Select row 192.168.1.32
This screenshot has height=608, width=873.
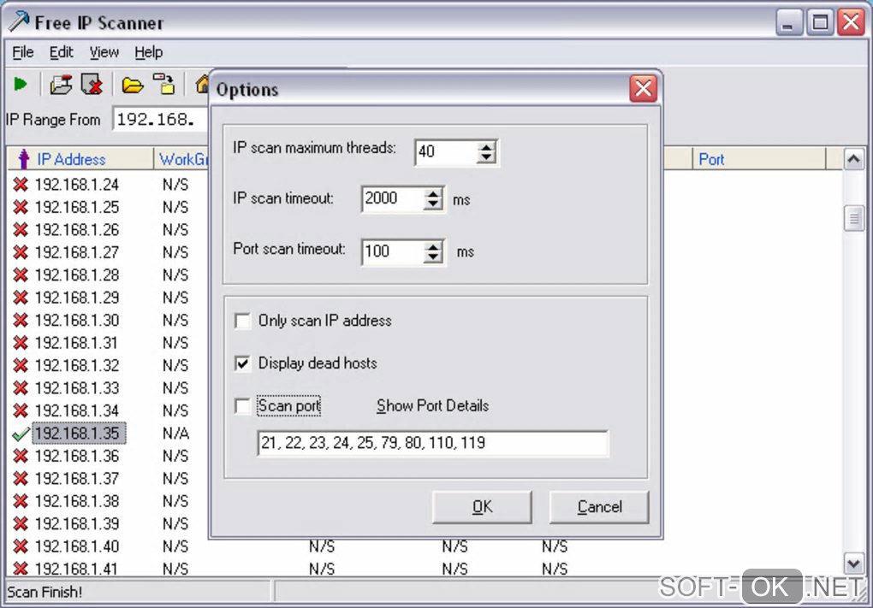click(77, 365)
